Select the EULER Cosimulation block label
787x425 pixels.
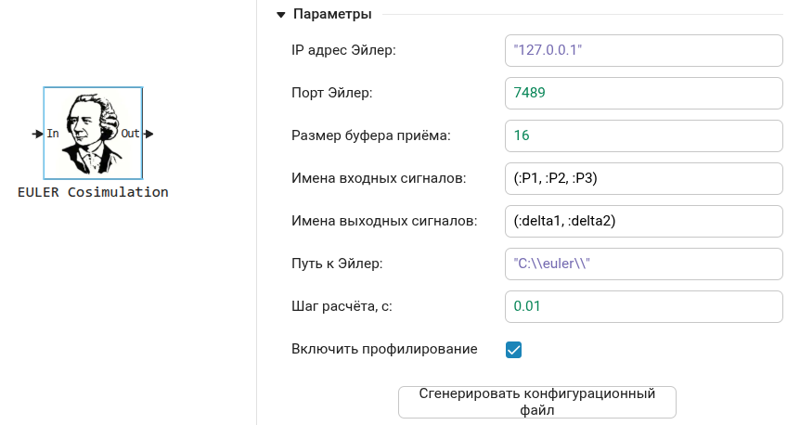pyautogui.click(x=93, y=192)
